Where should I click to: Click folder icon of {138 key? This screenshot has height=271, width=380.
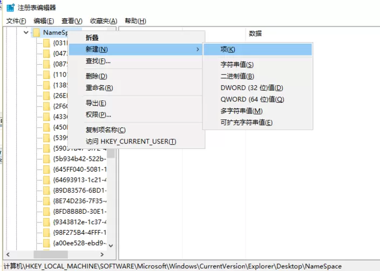click(x=46, y=85)
